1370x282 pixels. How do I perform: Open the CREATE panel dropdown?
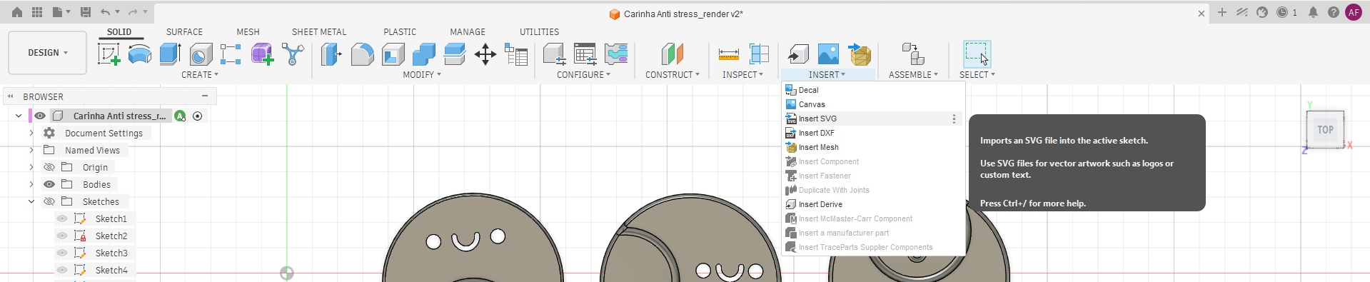coord(200,74)
